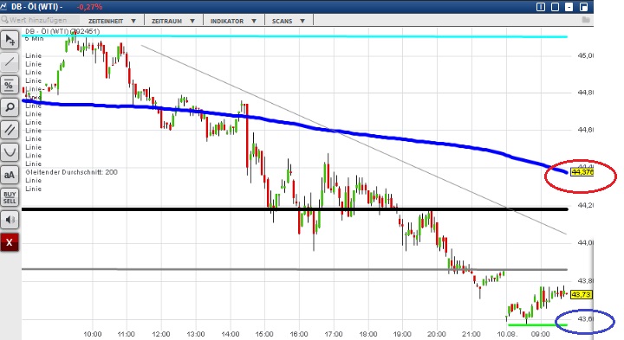The image size is (624, 340).
Task: Open the INDIKATOR dropdown
Action: coord(233,21)
